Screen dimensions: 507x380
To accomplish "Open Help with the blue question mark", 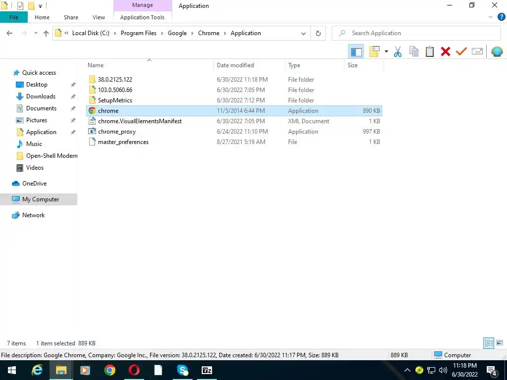I will [x=501, y=17].
